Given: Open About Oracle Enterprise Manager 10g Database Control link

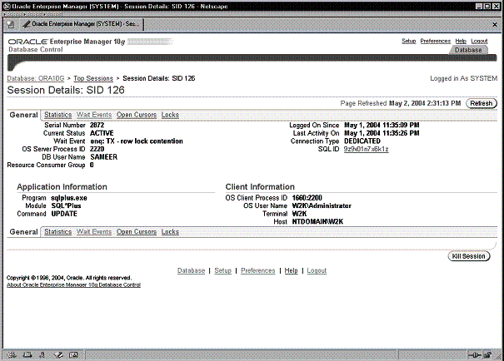Looking at the screenshot, I should click(x=73, y=285).
